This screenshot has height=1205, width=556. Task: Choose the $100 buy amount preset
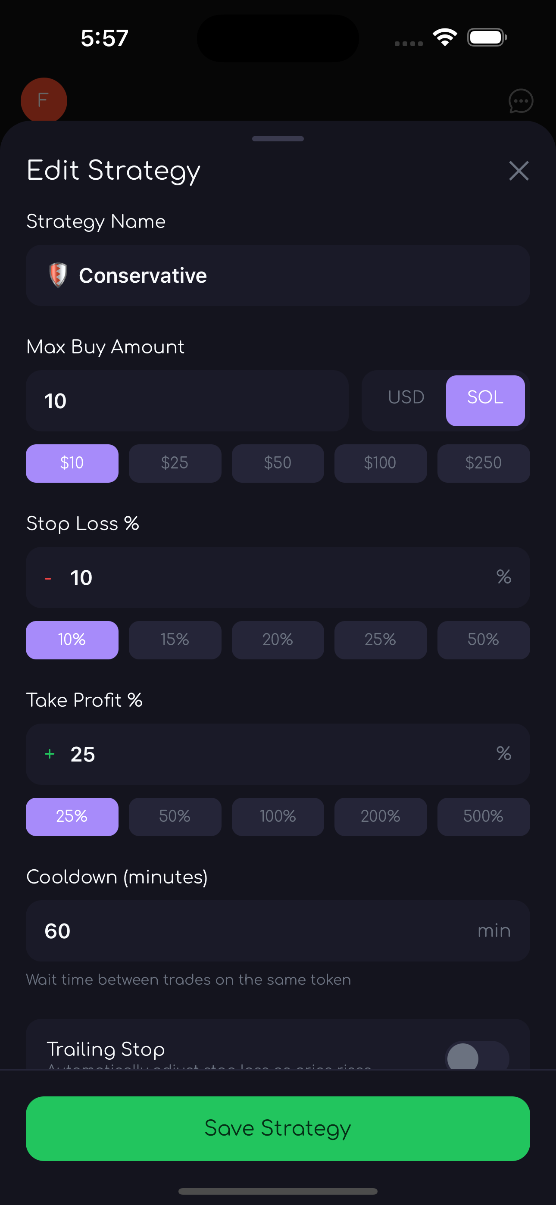(x=380, y=463)
